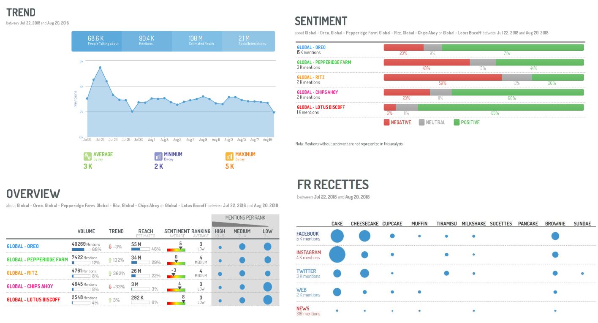The width and height of the screenshot is (598, 323).
Task: Click the Cheesecake column header
Action: (364, 223)
